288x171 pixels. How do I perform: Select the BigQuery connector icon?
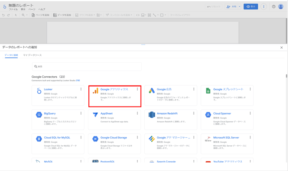click(x=39, y=115)
